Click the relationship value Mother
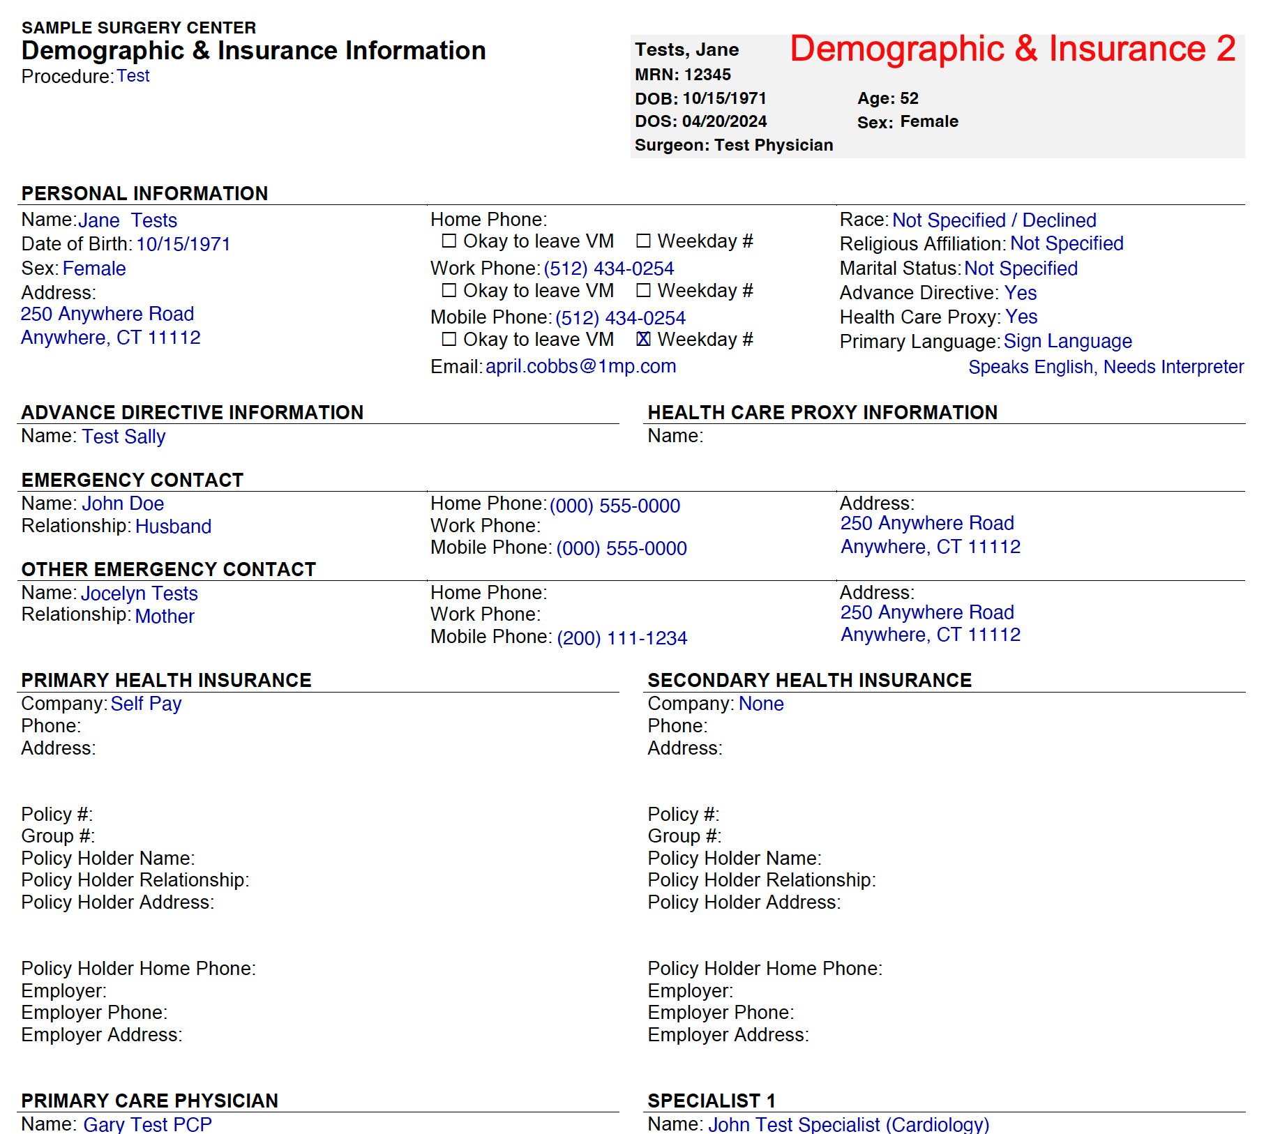 point(165,617)
